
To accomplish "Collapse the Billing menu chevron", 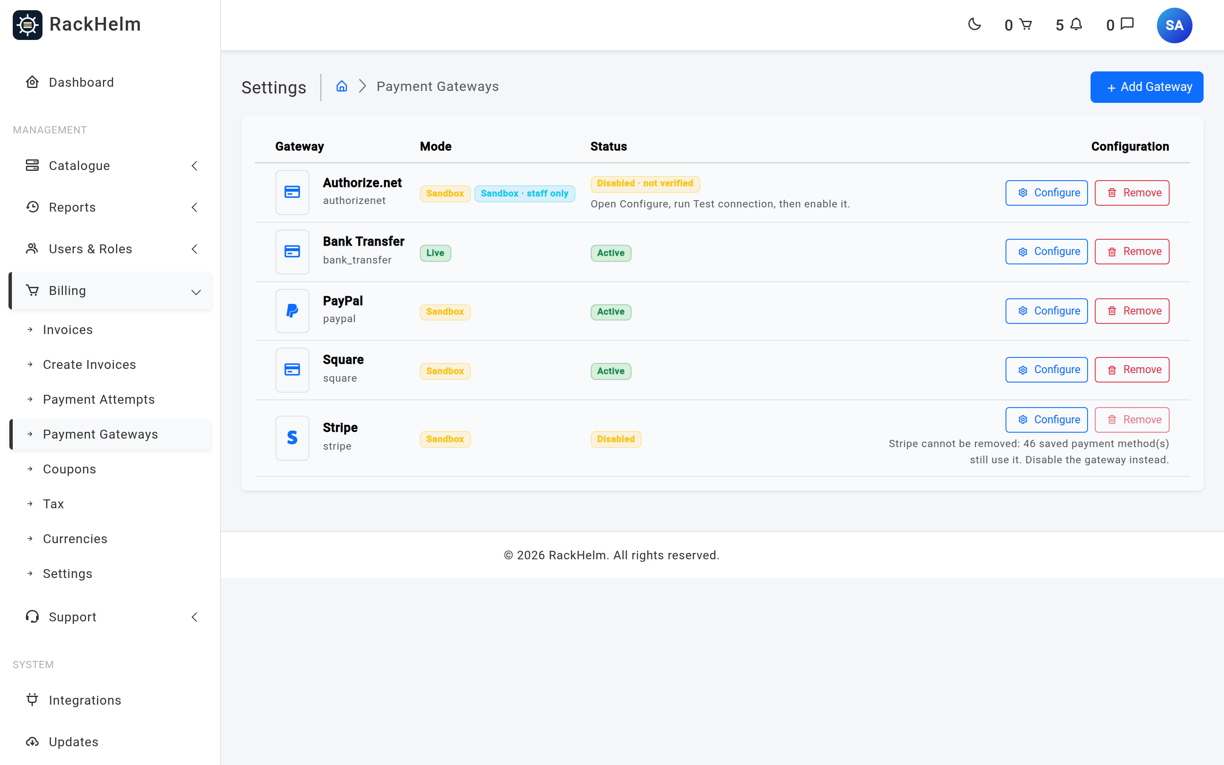I will (196, 292).
